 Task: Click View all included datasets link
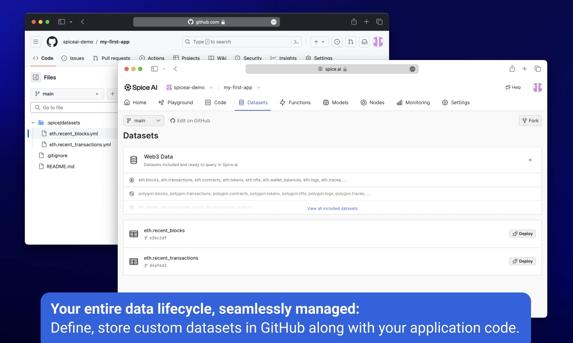pos(332,209)
